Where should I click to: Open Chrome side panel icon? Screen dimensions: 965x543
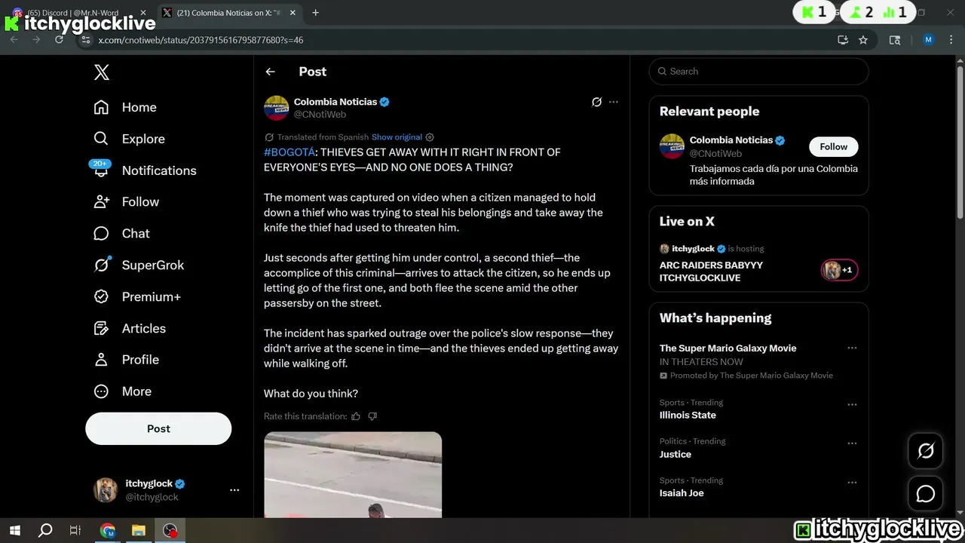point(895,40)
